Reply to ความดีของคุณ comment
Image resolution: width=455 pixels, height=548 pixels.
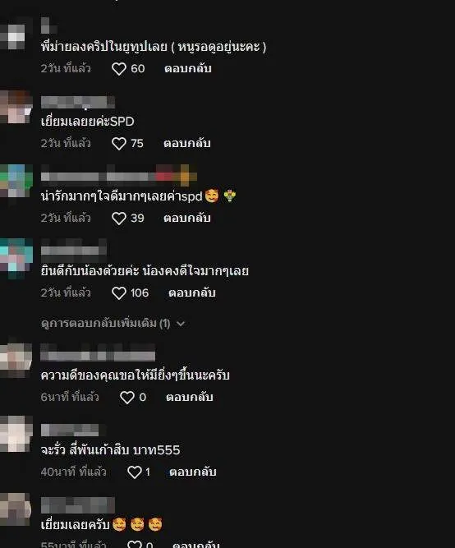tap(190, 397)
